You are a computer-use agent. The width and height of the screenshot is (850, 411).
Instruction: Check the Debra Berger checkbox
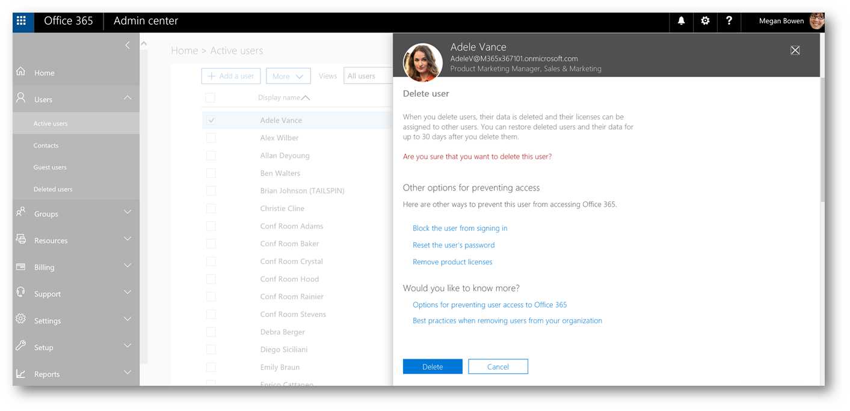(211, 332)
